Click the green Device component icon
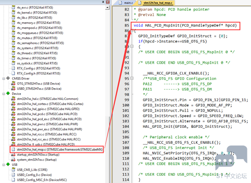Screen dimensions: 251x183 coord(8,94)
